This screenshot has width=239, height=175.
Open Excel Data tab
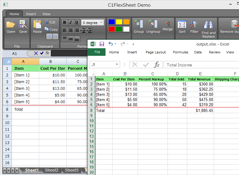click(198, 52)
